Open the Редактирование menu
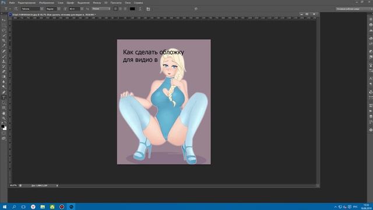Viewport: 373px width, 210px height. (x=27, y=2)
